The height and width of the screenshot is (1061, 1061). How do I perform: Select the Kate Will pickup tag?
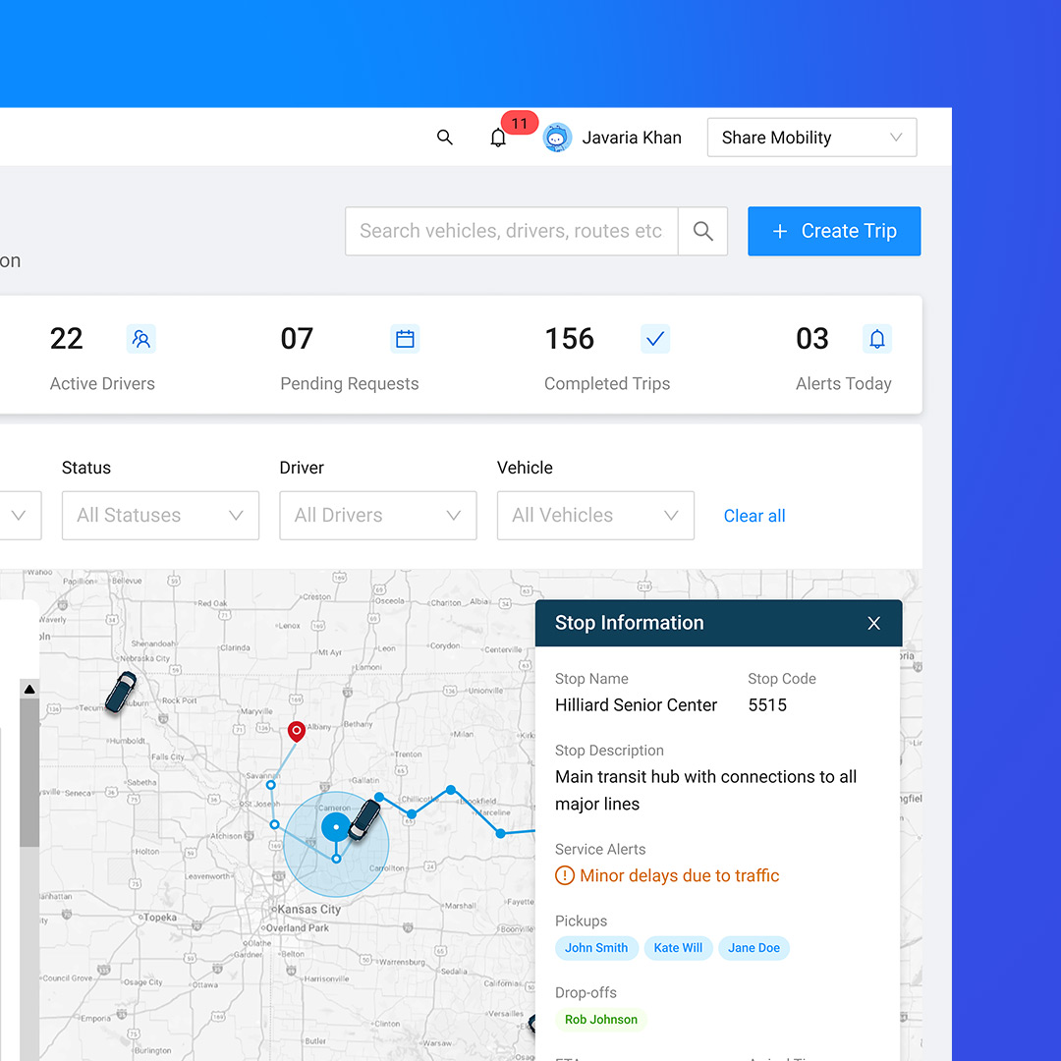pos(678,948)
